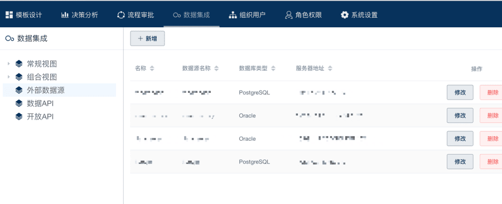Click the 数据源名称 column header text
Image resolution: width=502 pixels, height=204 pixels.
click(196, 68)
